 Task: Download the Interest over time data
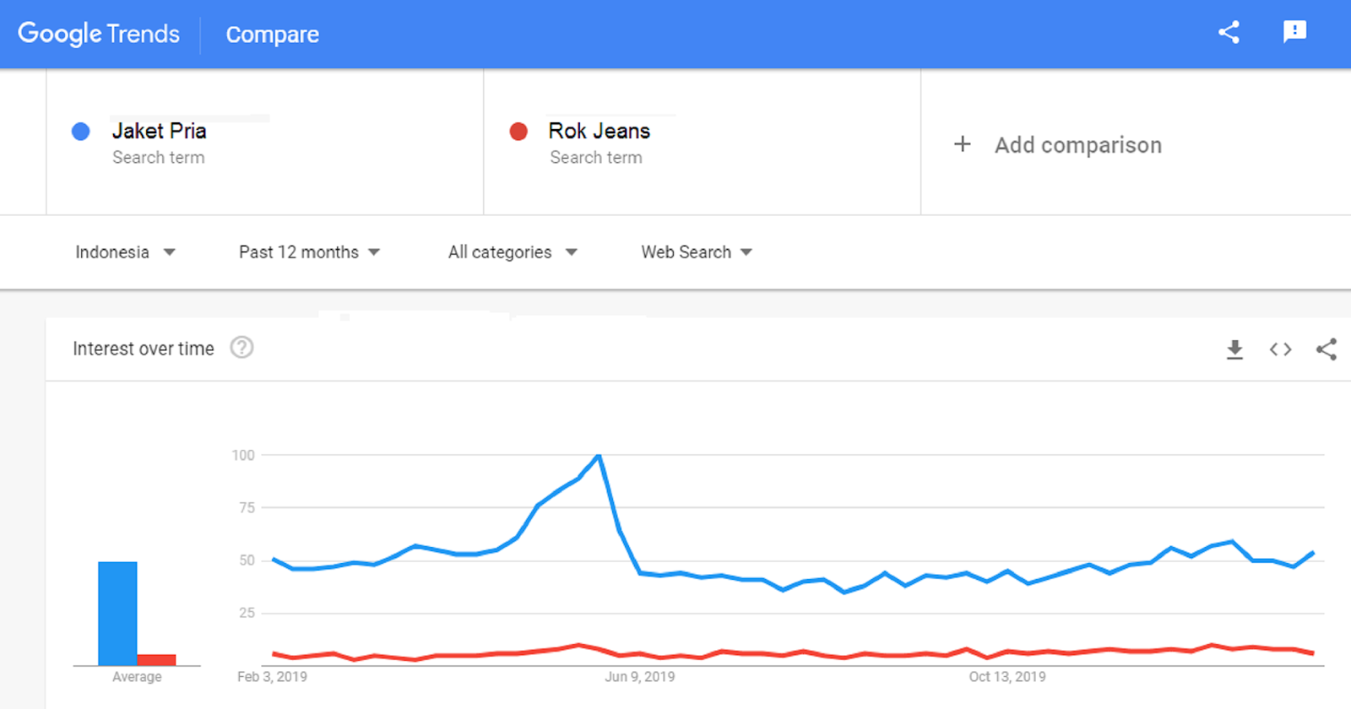click(1234, 349)
